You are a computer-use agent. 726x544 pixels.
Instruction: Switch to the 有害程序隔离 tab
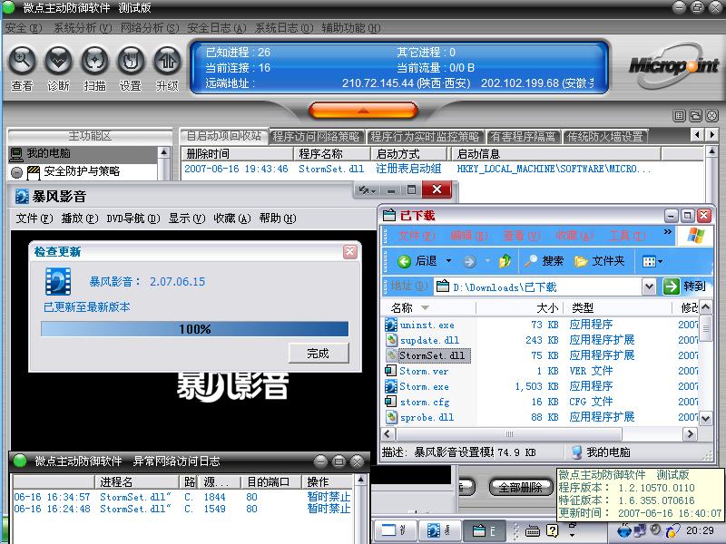tap(524, 137)
